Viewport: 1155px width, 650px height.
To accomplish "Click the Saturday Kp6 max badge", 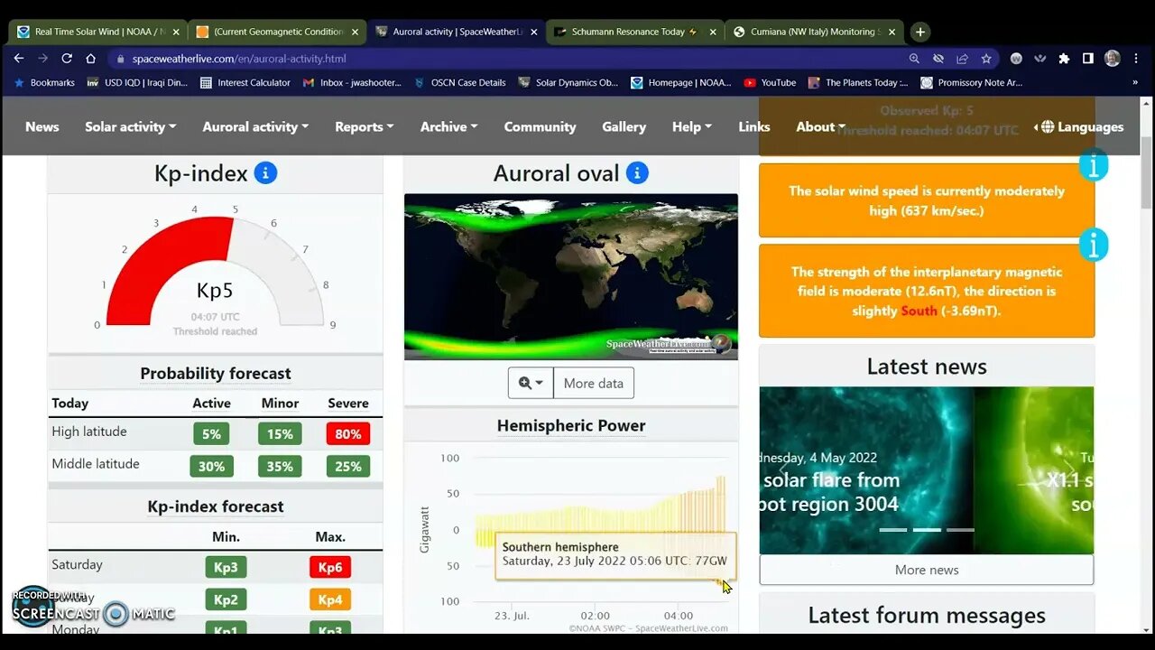I will (x=330, y=568).
